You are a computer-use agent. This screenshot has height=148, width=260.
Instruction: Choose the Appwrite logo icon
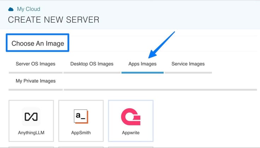pos(131,117)
